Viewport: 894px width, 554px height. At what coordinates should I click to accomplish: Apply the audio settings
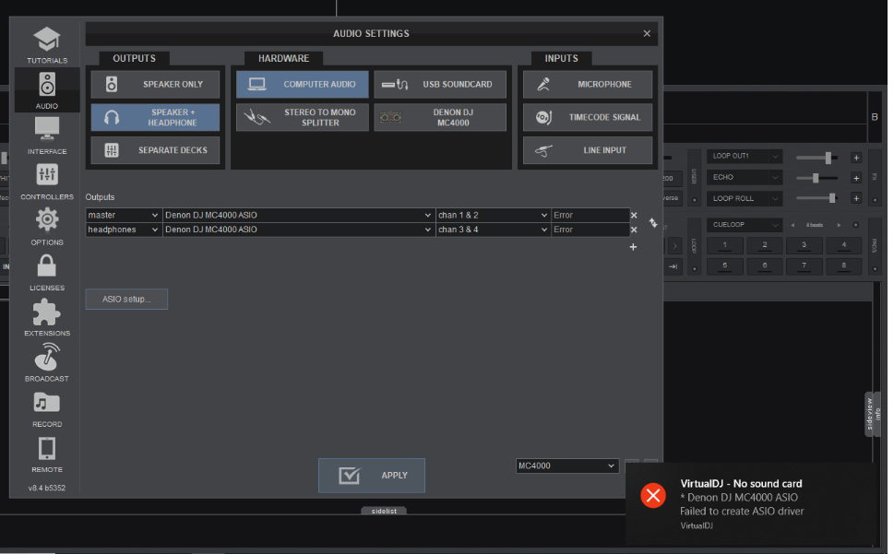(372, 476)
